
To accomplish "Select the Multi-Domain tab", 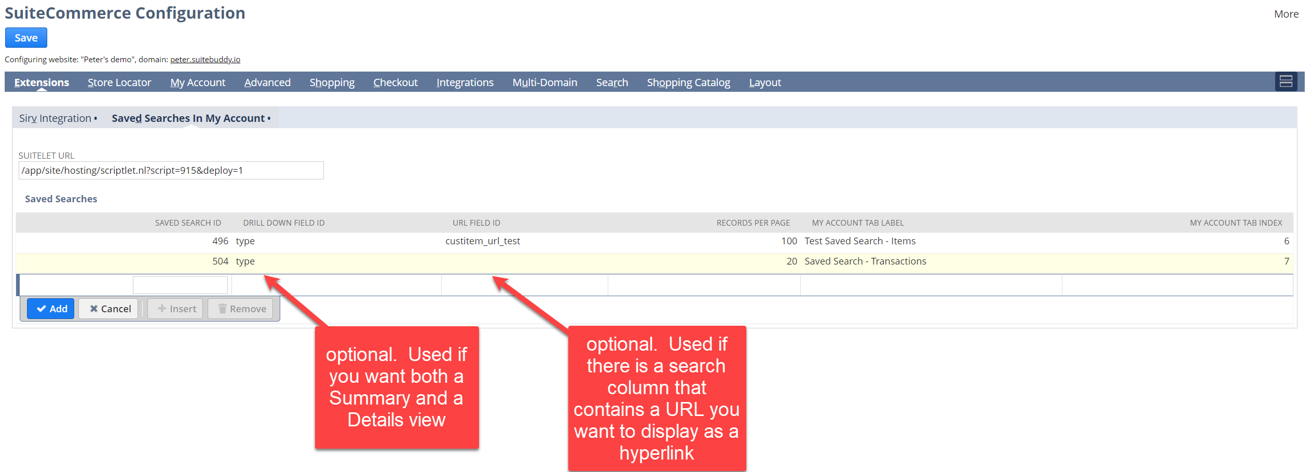I will tap(545, 82).
